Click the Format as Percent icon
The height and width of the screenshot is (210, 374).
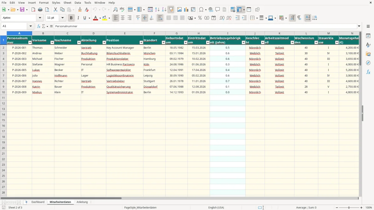point(200,18)
